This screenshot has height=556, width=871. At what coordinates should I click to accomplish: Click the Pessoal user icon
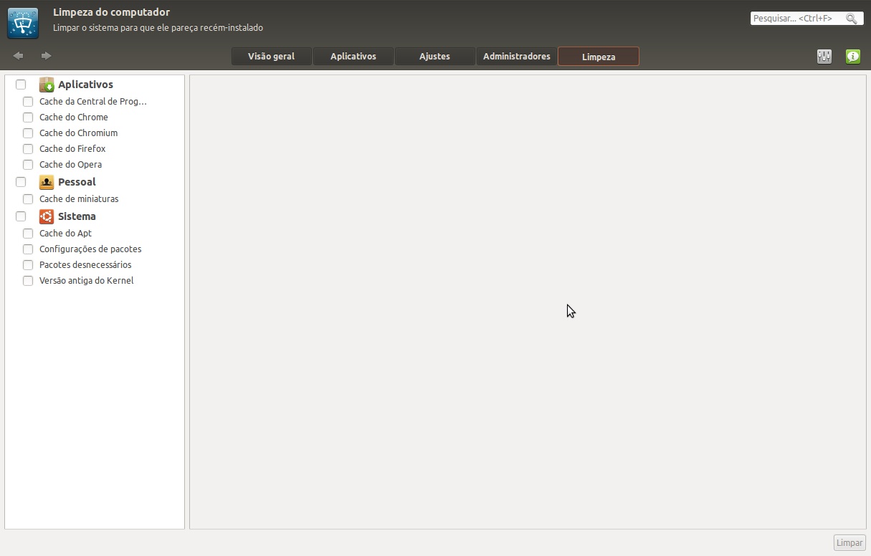click(x=47, y=182)
